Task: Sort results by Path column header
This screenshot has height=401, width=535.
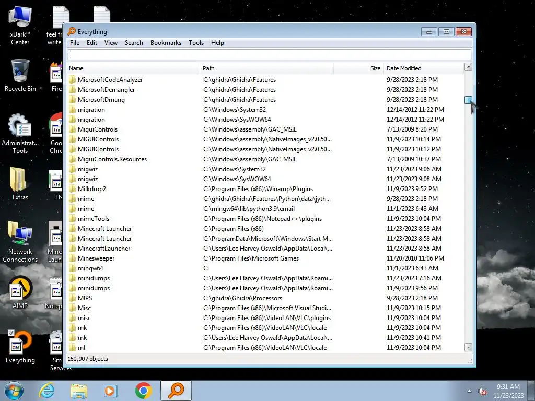Action: [x=267, y=68]
